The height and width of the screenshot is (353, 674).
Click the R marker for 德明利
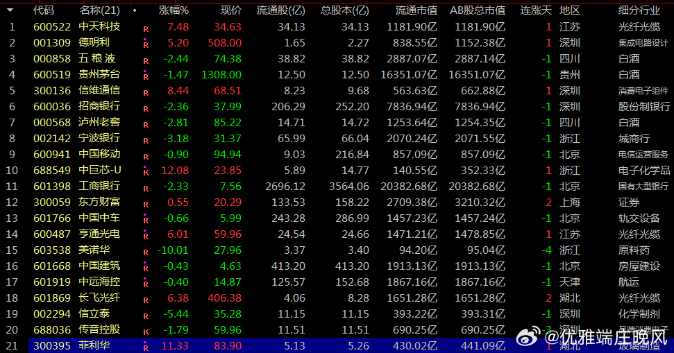[x=146, y=44]
